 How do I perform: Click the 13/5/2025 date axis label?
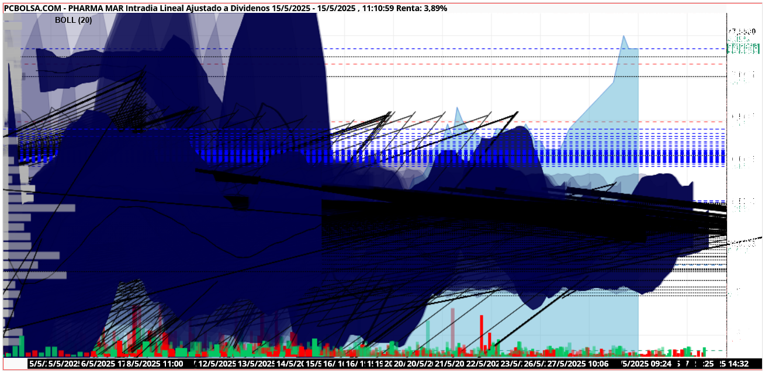click(x=256, y=364)
